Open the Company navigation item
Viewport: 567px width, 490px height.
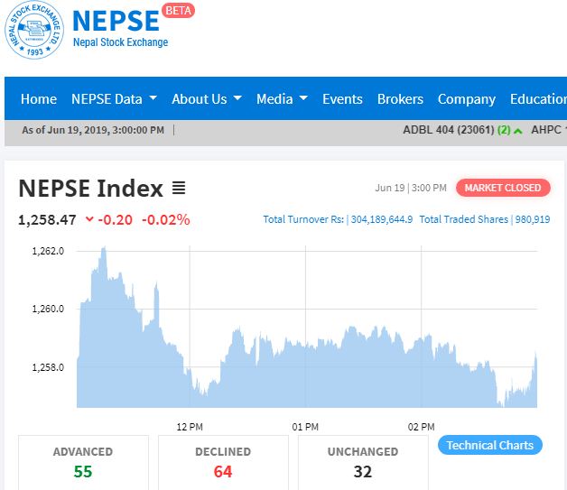coord(466,99)
